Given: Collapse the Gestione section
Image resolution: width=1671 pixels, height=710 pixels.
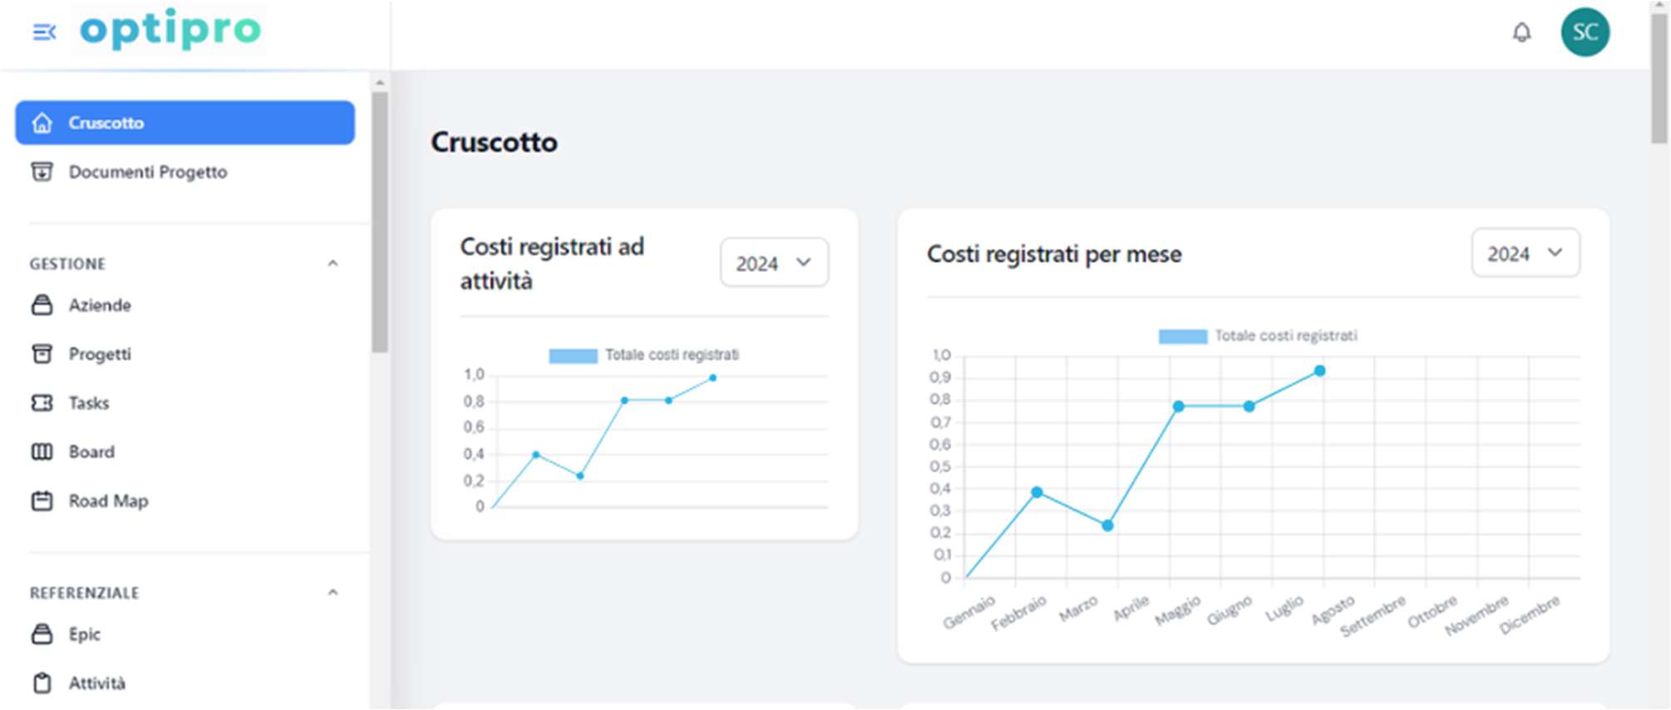Looking at the screenshot, I should [333, 264].
